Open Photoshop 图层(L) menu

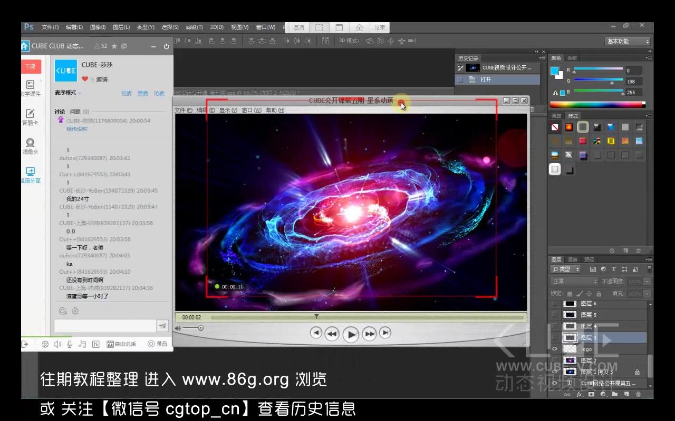pos(121,27)
